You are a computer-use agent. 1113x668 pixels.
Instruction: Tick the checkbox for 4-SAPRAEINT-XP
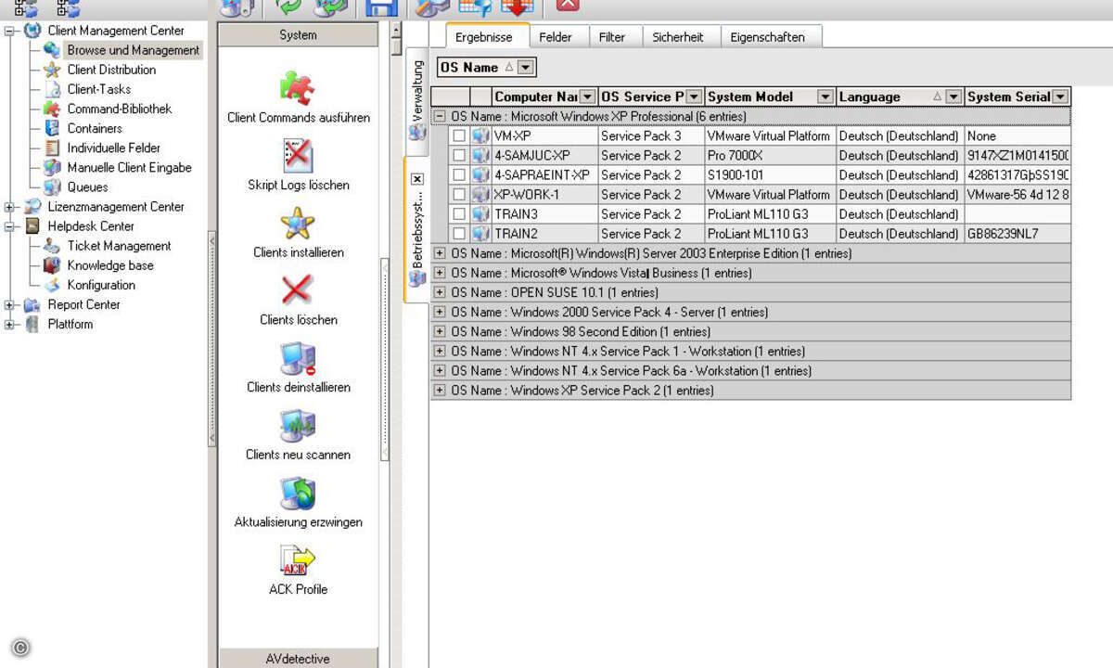[x=459, y=174]
